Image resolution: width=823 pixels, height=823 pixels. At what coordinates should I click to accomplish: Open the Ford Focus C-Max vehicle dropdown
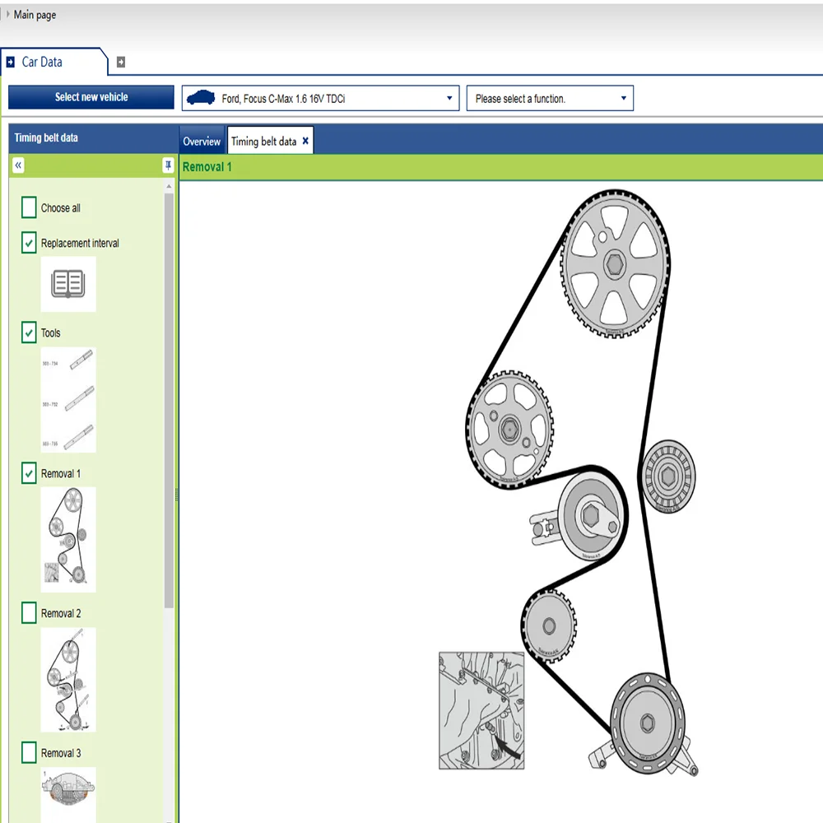click(x=321, y=98)
